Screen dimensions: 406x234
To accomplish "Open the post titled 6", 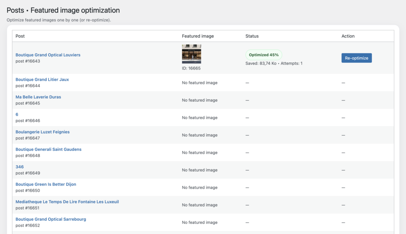I will [17, 114].
